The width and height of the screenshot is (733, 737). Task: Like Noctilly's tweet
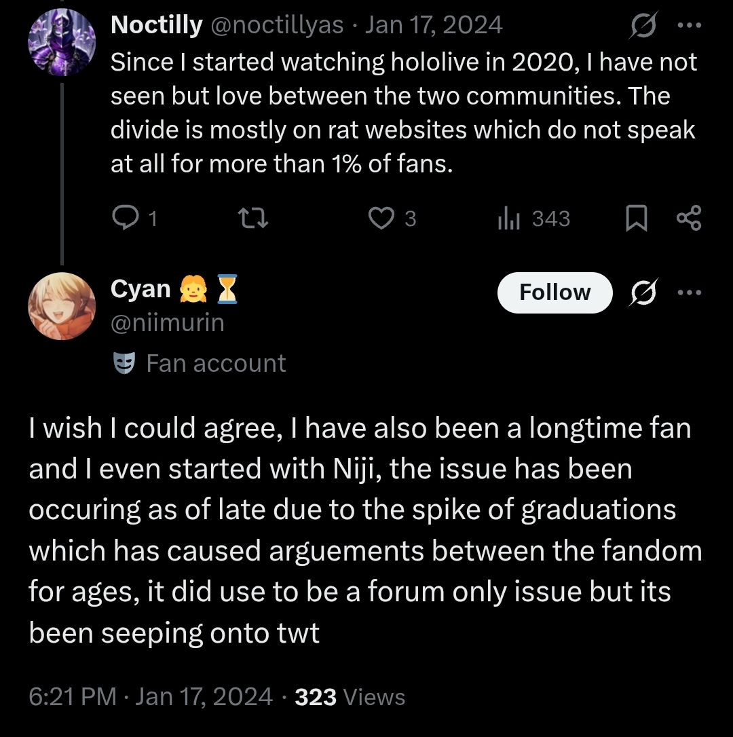[x=381, y=218]
